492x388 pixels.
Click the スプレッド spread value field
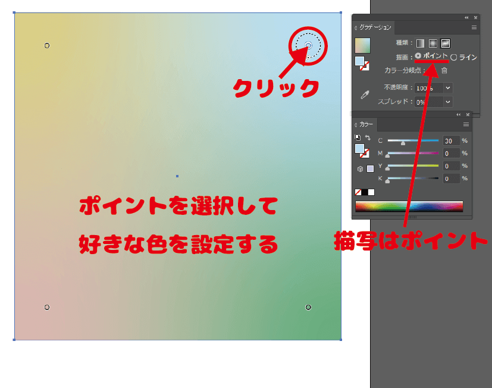click(429, 102)
